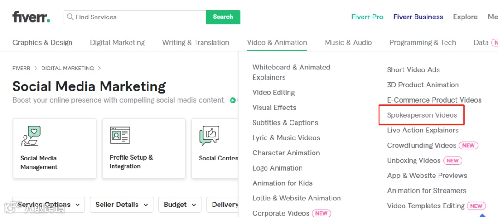
Task: Click Profile Setup & Integration card label
Action: click(x=131, y=162)
